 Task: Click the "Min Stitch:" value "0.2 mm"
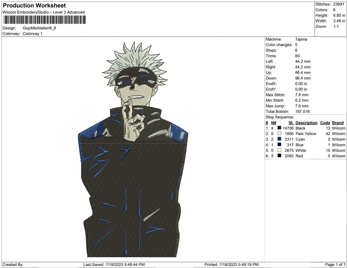point(302,100)
